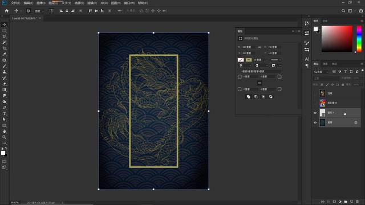The image size is (365, 205).
Task: Open the stroke line type dropdown
Action: tap(276, 60)
